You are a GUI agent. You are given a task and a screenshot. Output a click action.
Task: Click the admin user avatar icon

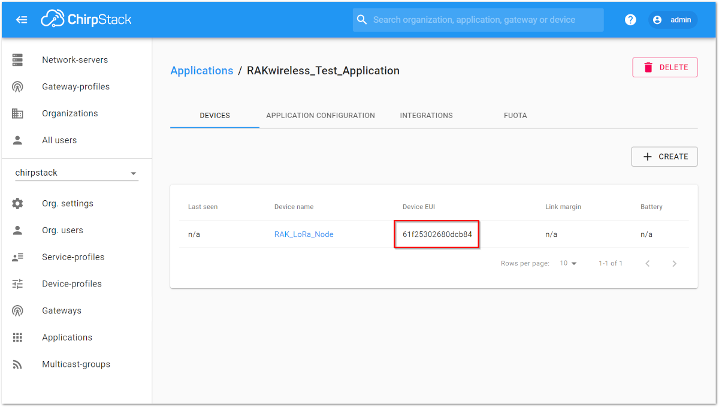pos(657,20)
